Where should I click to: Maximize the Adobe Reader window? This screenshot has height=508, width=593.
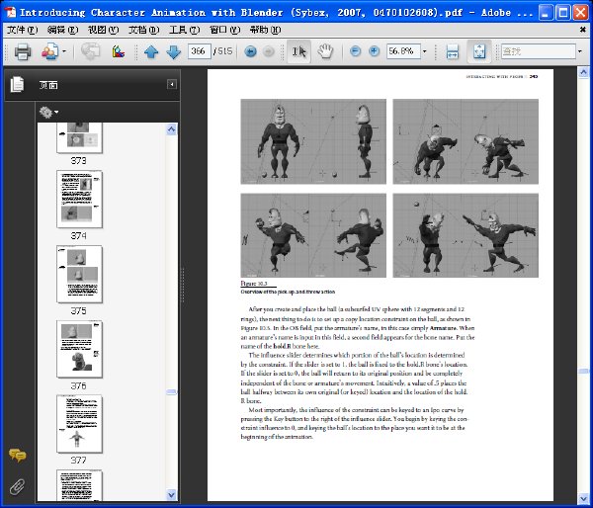pyautogui.click(x=562, y=12)
